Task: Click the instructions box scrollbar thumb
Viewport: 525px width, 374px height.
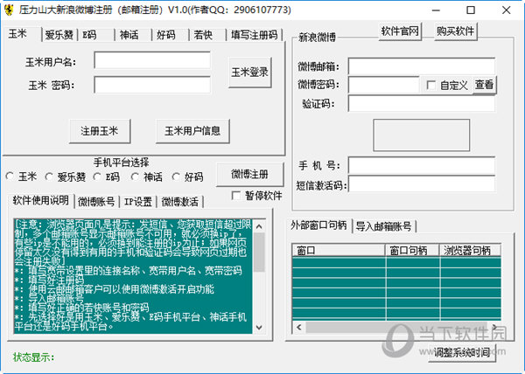Action: tap(259, 253)
